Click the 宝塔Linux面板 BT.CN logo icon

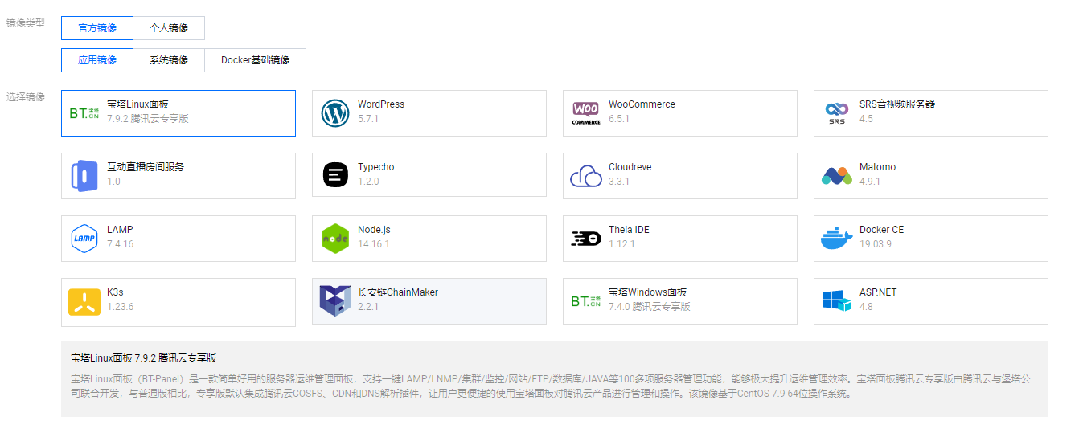[x=84, y=113]
